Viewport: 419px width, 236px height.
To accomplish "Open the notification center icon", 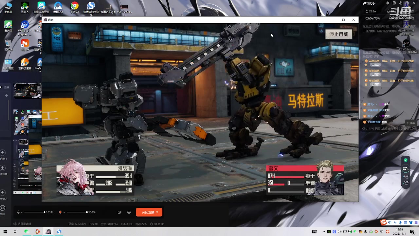I will click(x=412, y=232).
